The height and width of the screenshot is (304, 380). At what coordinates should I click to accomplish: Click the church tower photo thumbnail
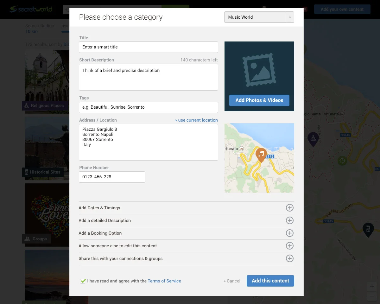click(x=47, y=80)
